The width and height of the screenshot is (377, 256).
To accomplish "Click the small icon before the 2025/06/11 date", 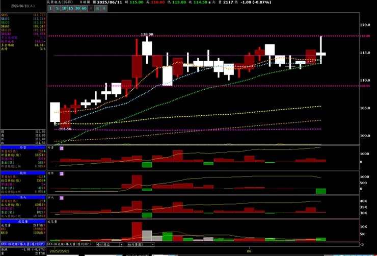I will click(94, 2).
